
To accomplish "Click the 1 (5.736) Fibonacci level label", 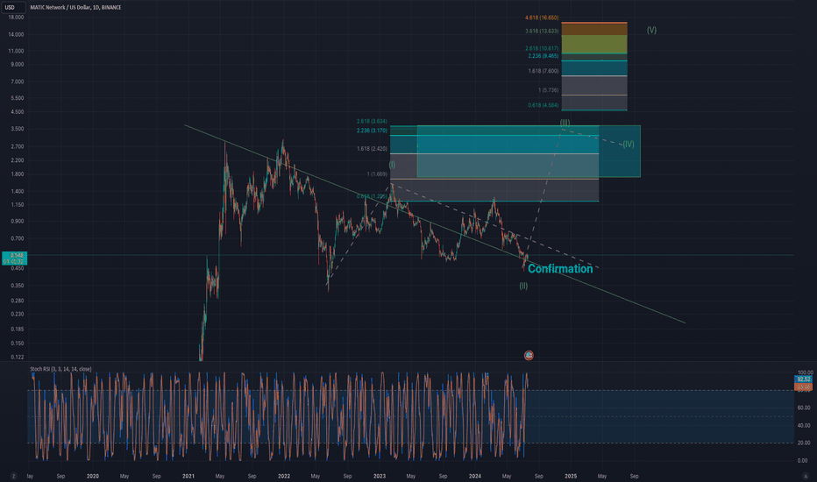I will [x=548, y=90].
